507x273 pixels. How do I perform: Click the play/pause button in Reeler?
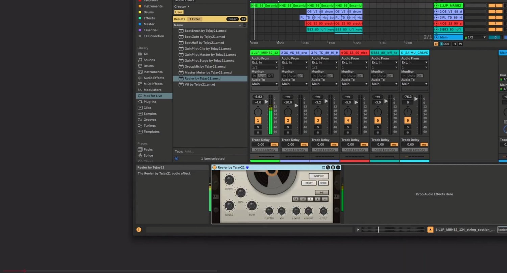coord(321,192)
